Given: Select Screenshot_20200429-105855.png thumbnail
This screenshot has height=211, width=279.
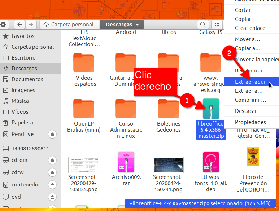Looking at the screenshot, I should pos(83,165).
